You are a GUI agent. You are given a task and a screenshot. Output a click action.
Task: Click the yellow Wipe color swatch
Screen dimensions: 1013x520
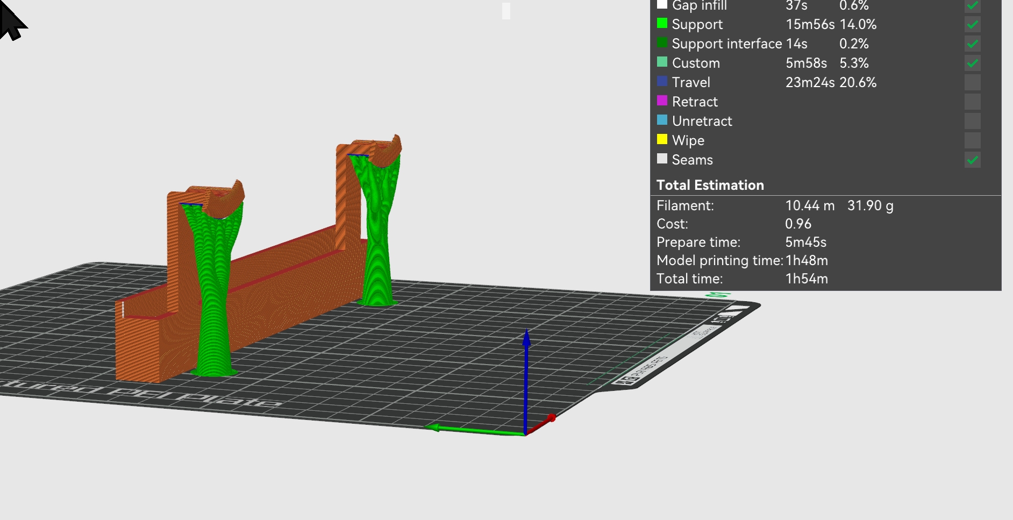click(x=662, y=139)
